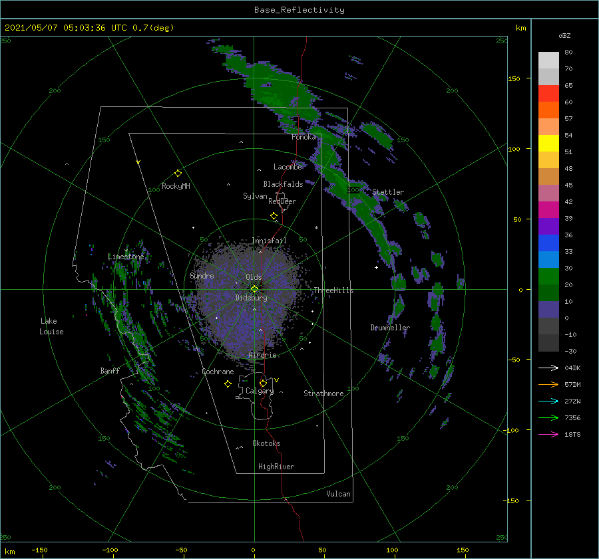
Task: Click the Airdrie city label
Action: [x=262, y=355]
